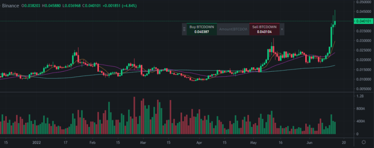Open chart settings gear icon

point(364,142)
